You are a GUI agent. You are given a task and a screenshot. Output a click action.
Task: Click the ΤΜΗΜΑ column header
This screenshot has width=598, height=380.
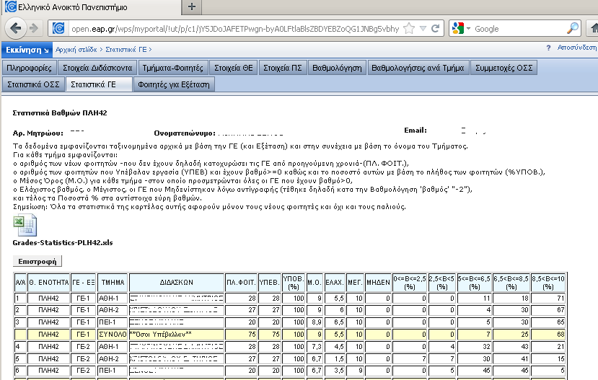point(113,283)
